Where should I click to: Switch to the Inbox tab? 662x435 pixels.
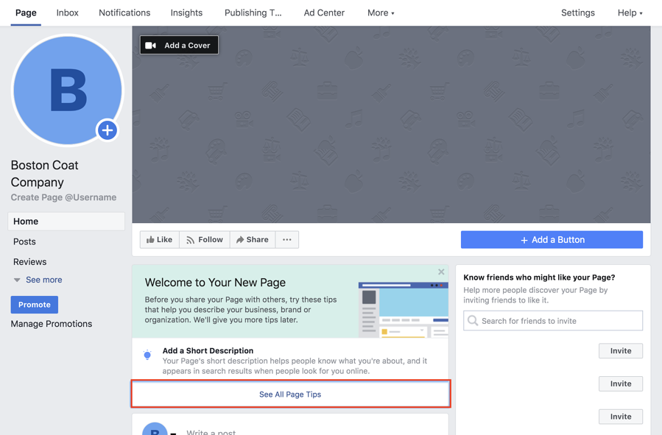click(68, 13)
